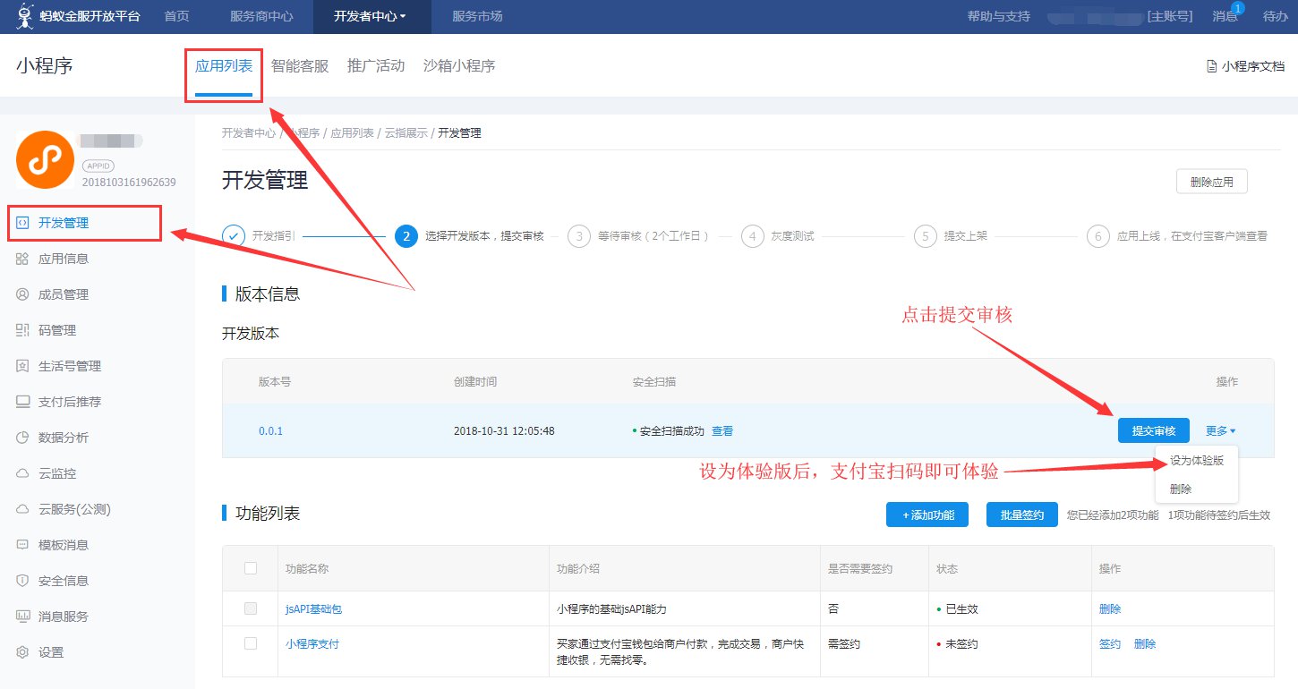Choose 删除 in the 更多 dropdown menu
Screen dimensions: 1298x689
point(1181,489)
